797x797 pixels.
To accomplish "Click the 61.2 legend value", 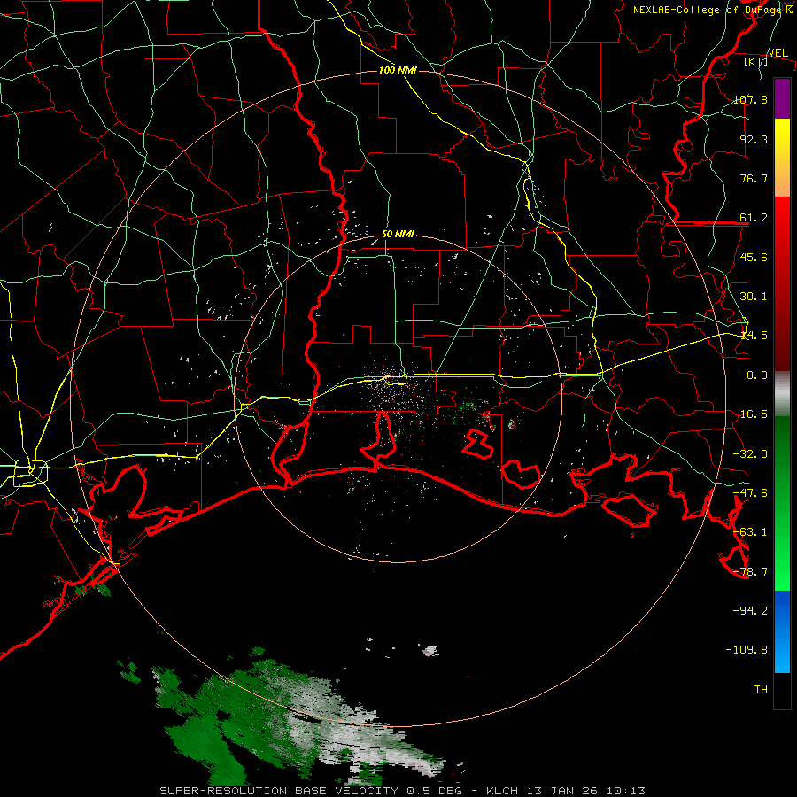I will click(754, 218).
